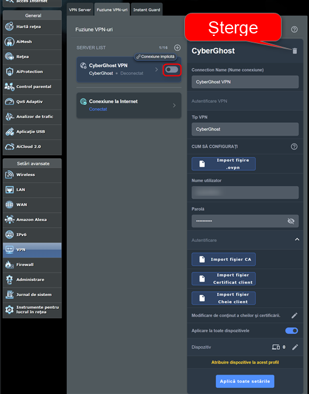
Task: Open Aplicație USB icon
Action: pyautogui.click(x=9, y=132)
